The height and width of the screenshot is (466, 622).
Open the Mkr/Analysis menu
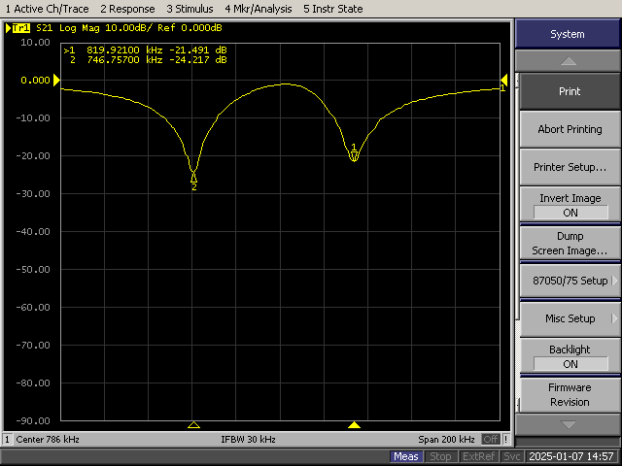click(259, 9)
